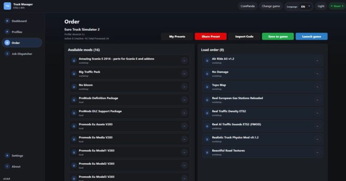Select the Promods Eu Model3 V283 mod name
The image size is (346, 181).
[96, 176]
